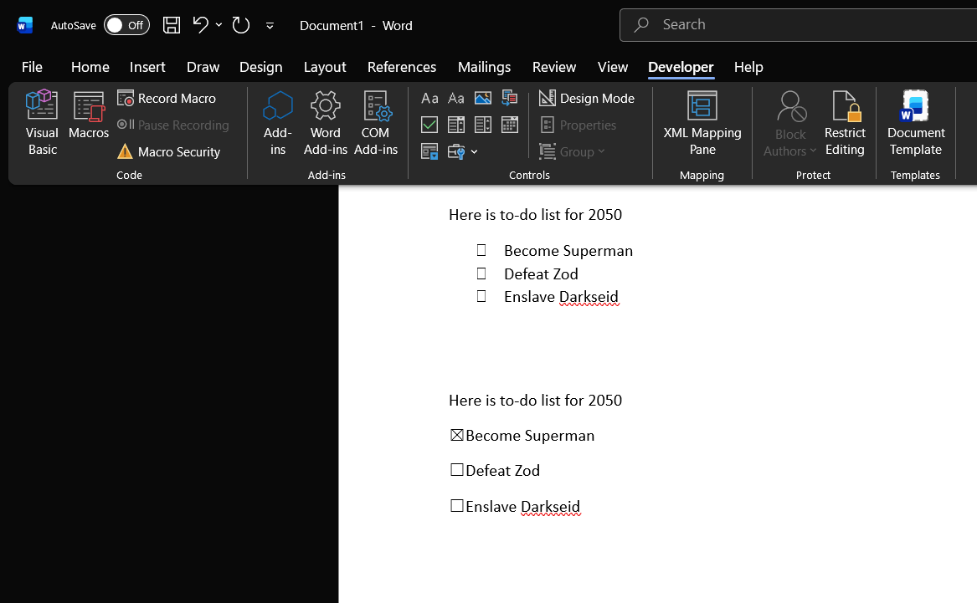
Task: Insert a Check Box Content Control
Action: (429, 124)
